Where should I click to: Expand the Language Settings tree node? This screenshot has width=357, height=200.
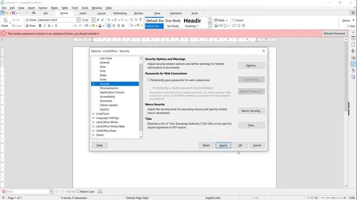[x=94, y=118]
